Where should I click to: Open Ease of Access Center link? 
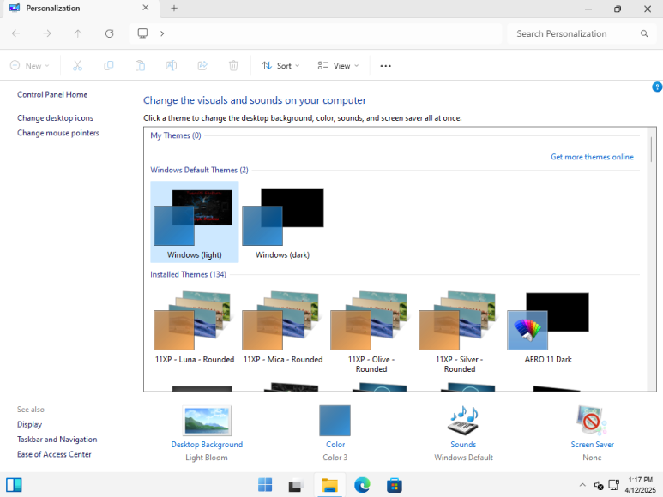(54, 454)
